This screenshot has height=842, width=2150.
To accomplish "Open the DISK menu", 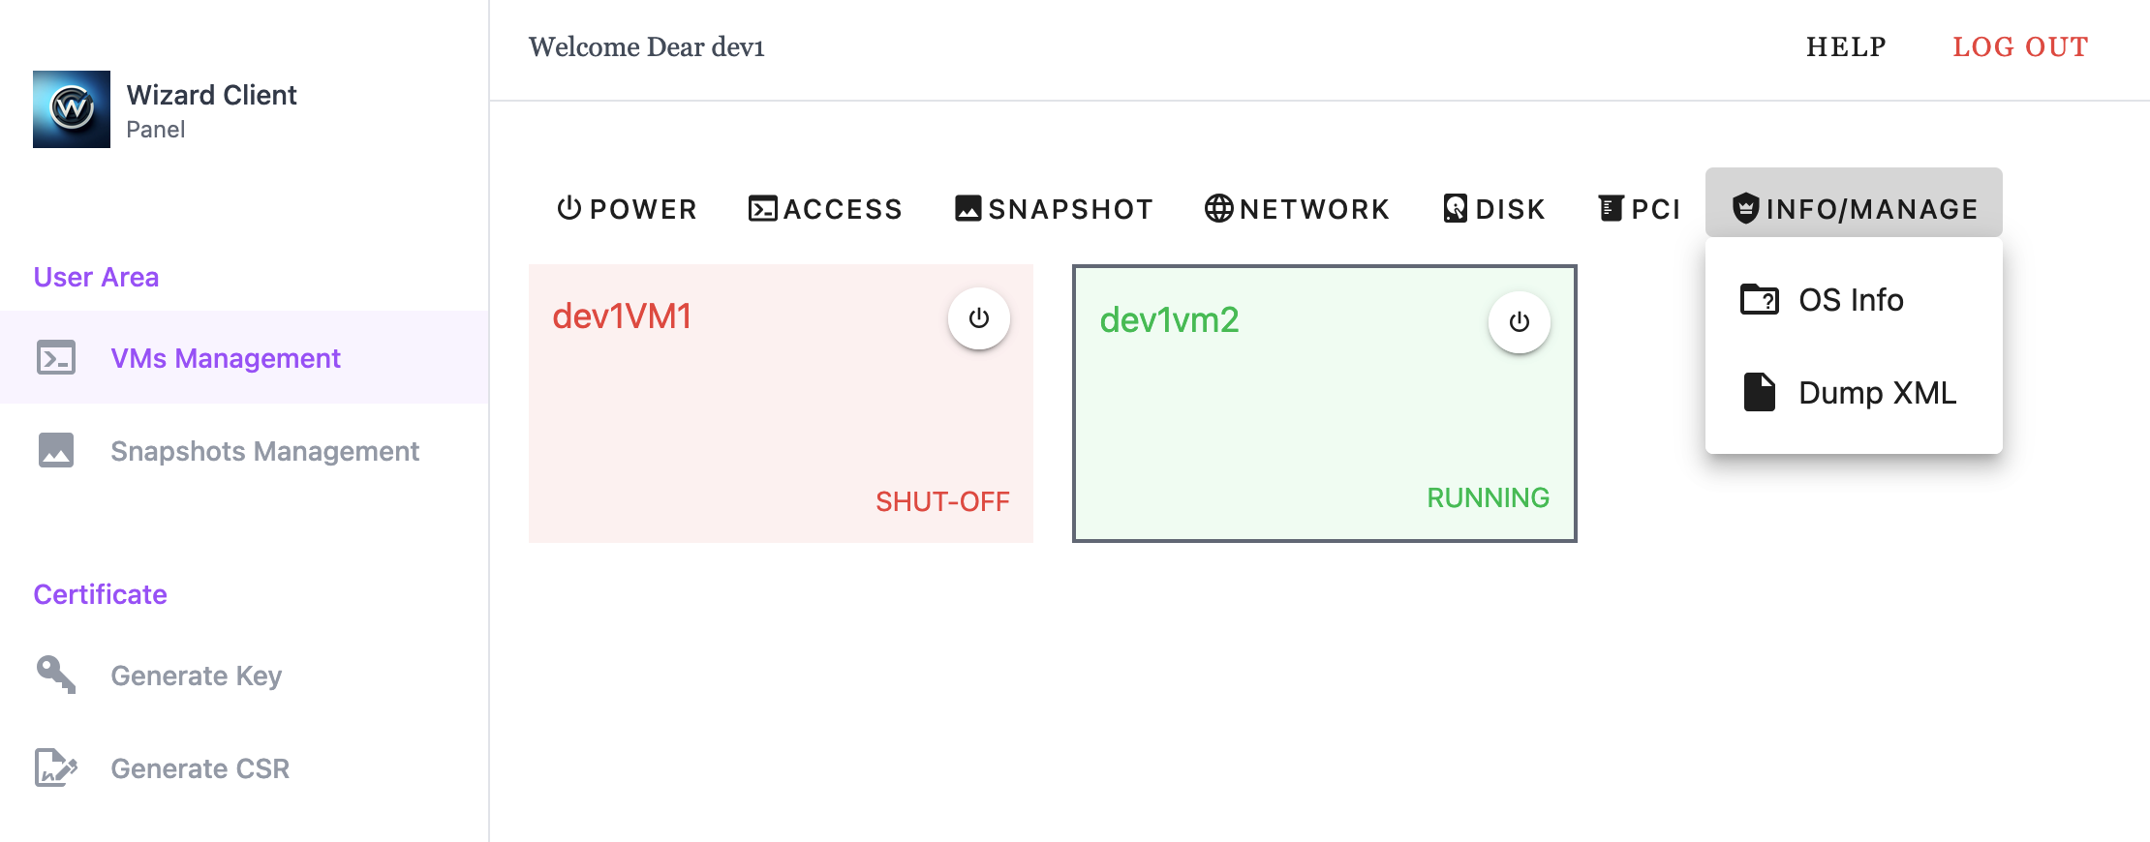I will (x=1493, y=208).
